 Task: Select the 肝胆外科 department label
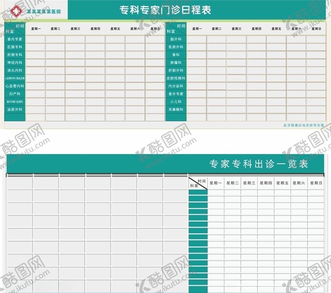[x=176, y=71]
